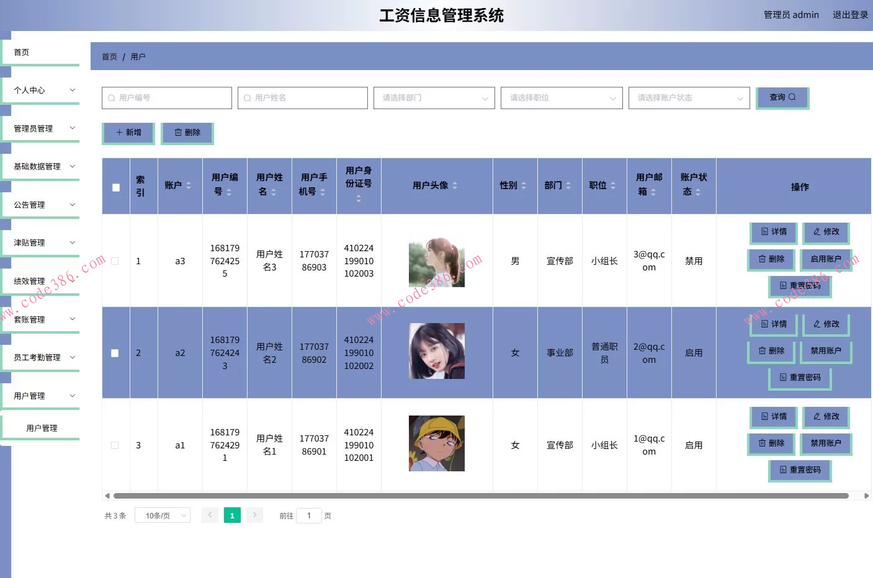Sort table by 用户姓名 column arrows
Screen dimensions: 873x578
click(x=274, y=192)
